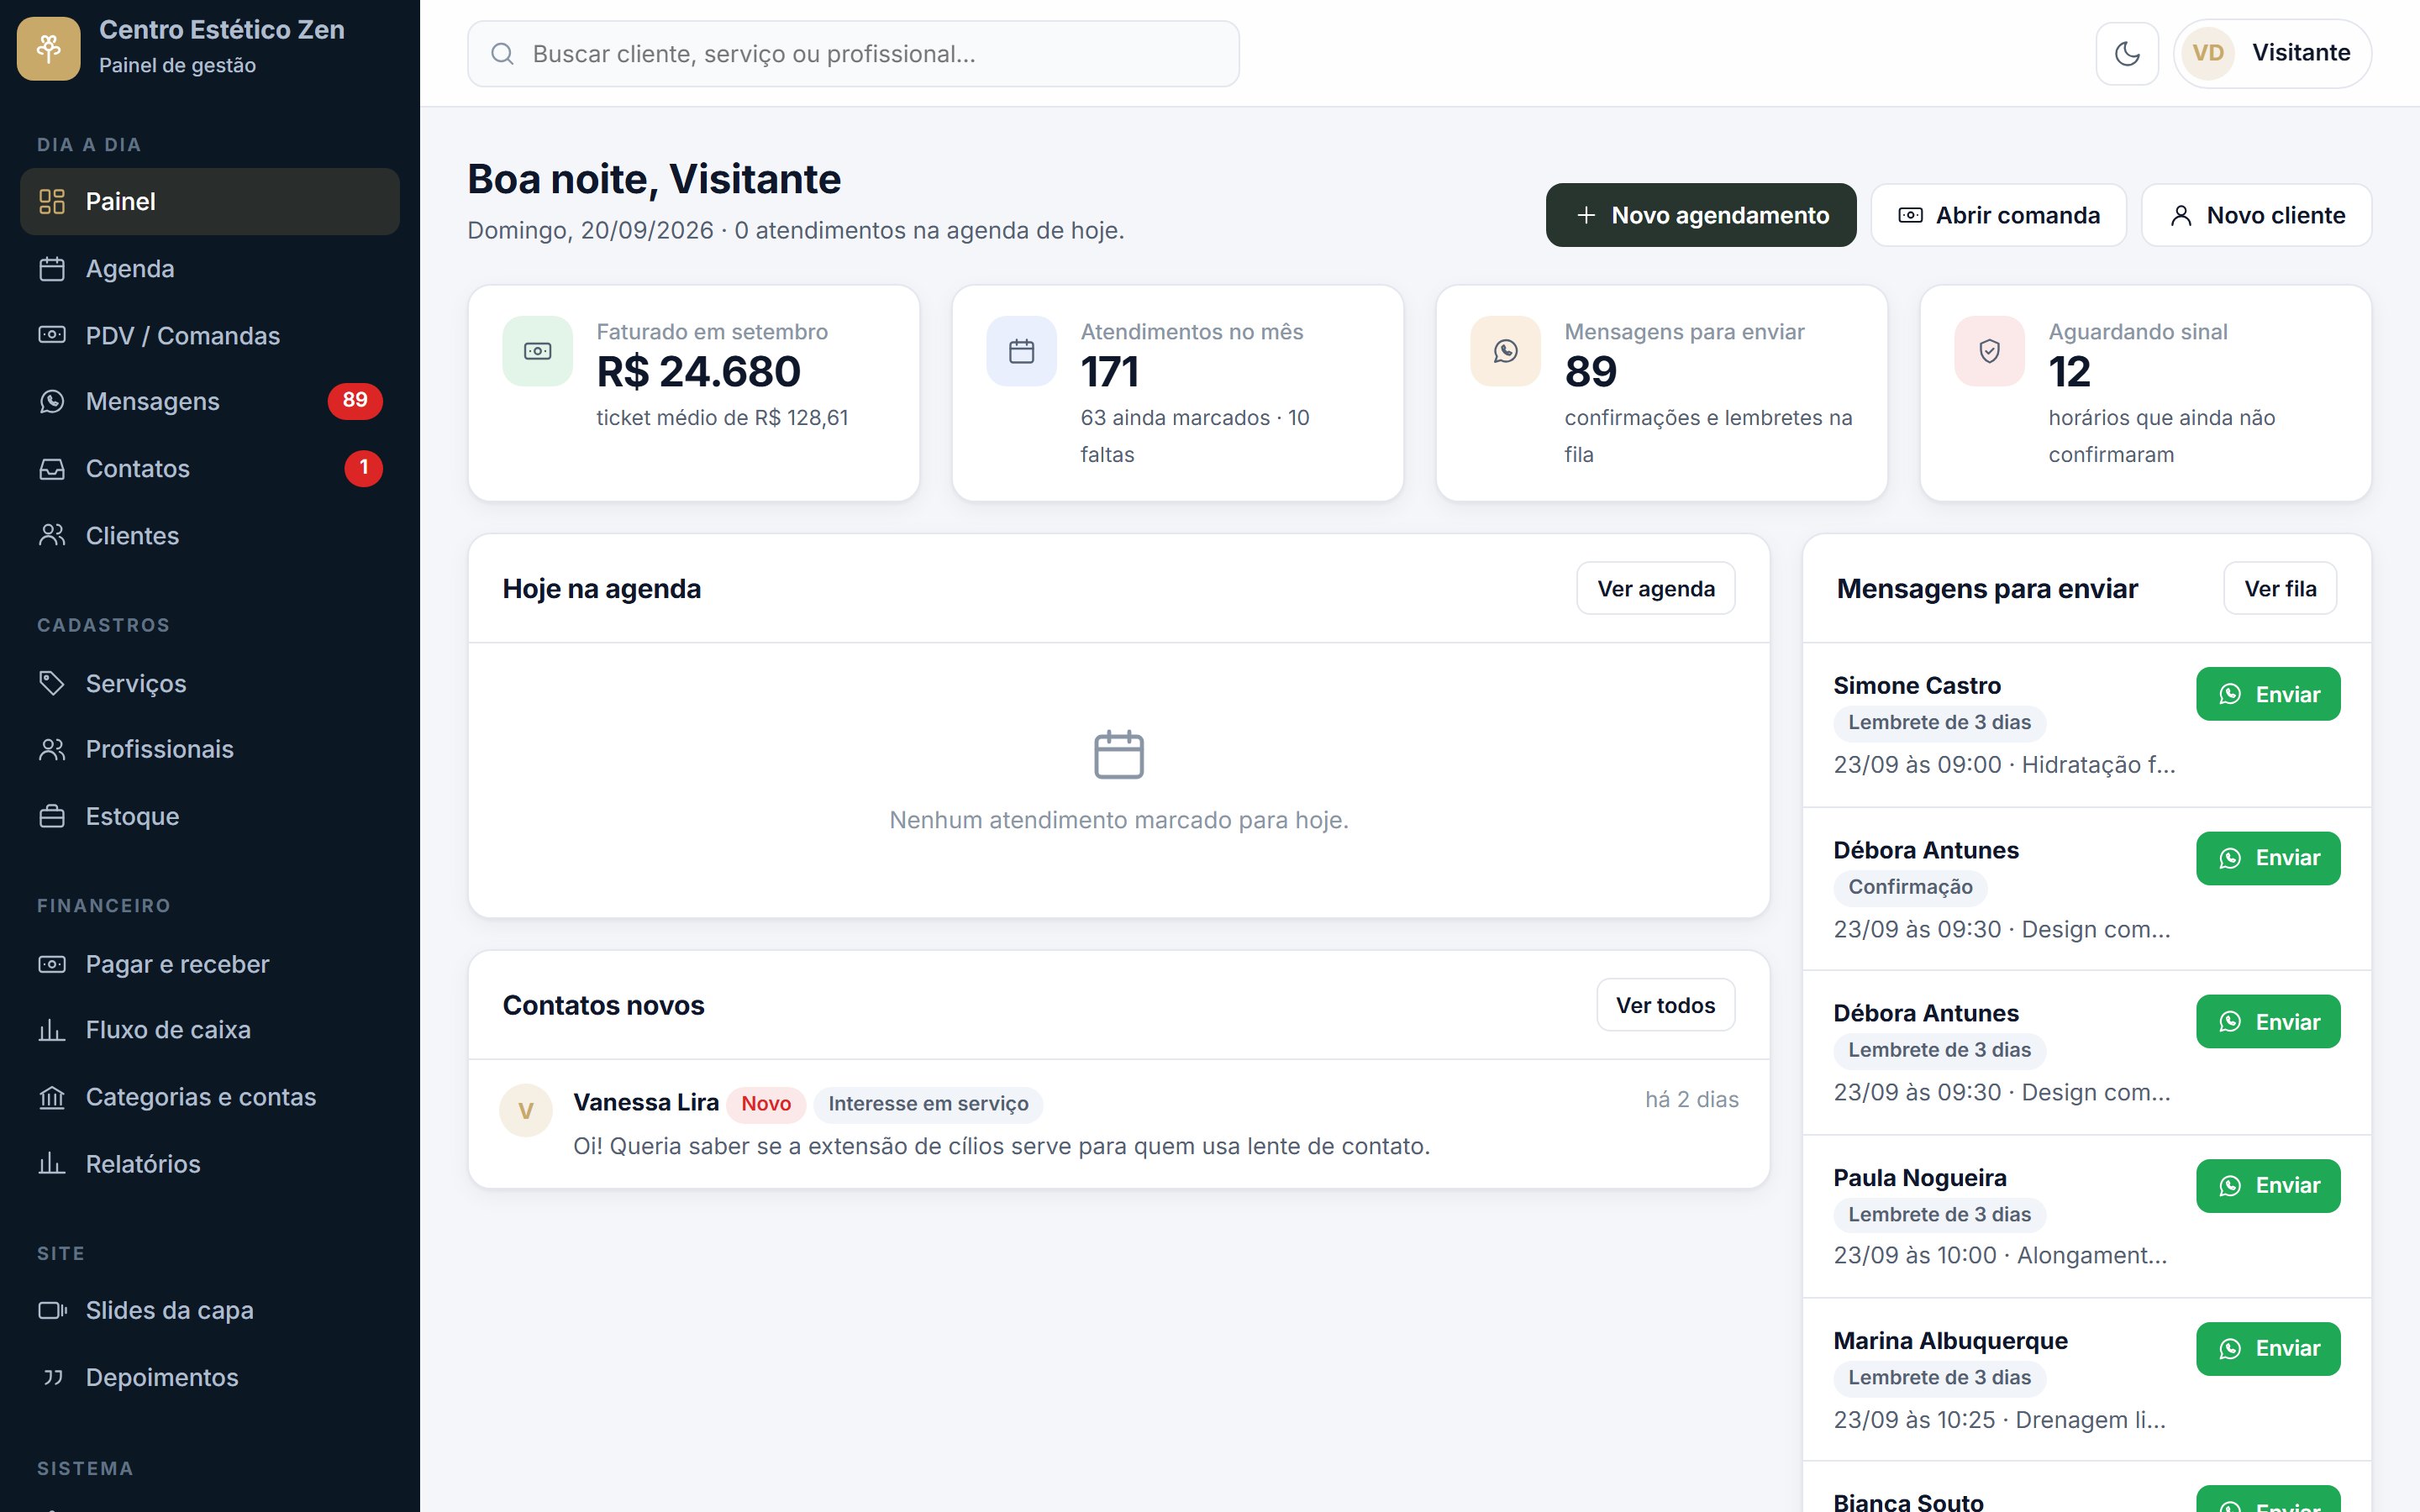Click the Novo tag on Vanessa Lira
Image resolution: width=2420 pixels, height=1512 pixels.
tap(766, 1104)
